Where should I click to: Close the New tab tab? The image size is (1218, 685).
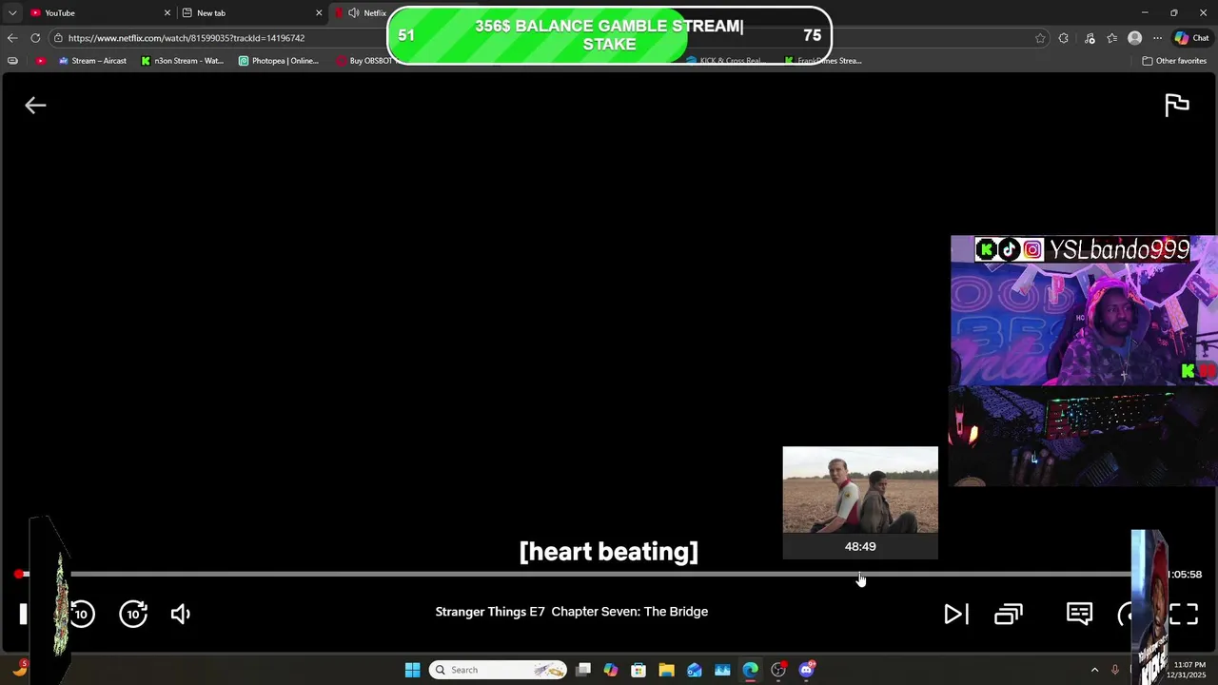[x=319, y=12]
